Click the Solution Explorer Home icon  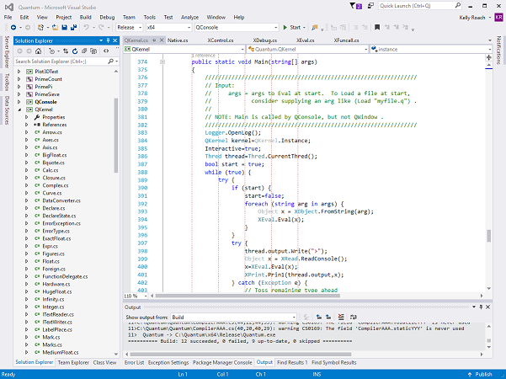39,51
